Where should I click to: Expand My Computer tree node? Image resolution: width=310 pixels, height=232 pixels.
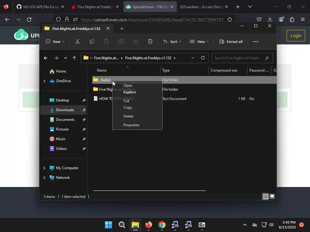(44, 168)
